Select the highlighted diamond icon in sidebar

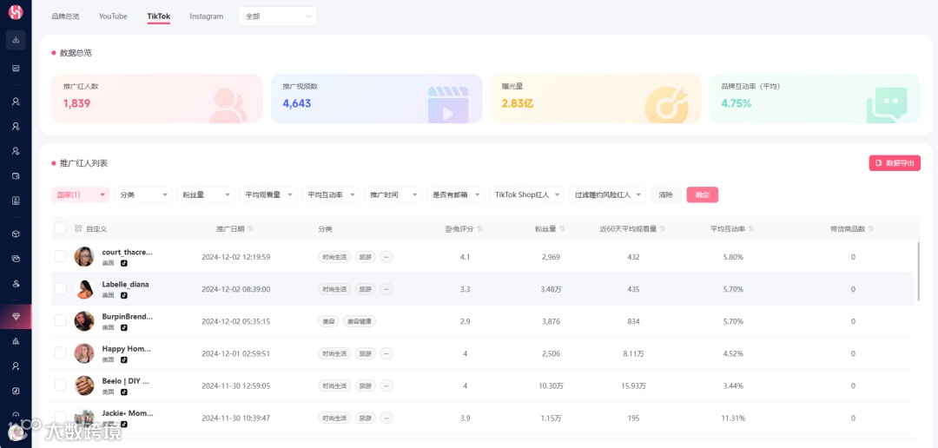pyautogui.click(x=17, y=316)
